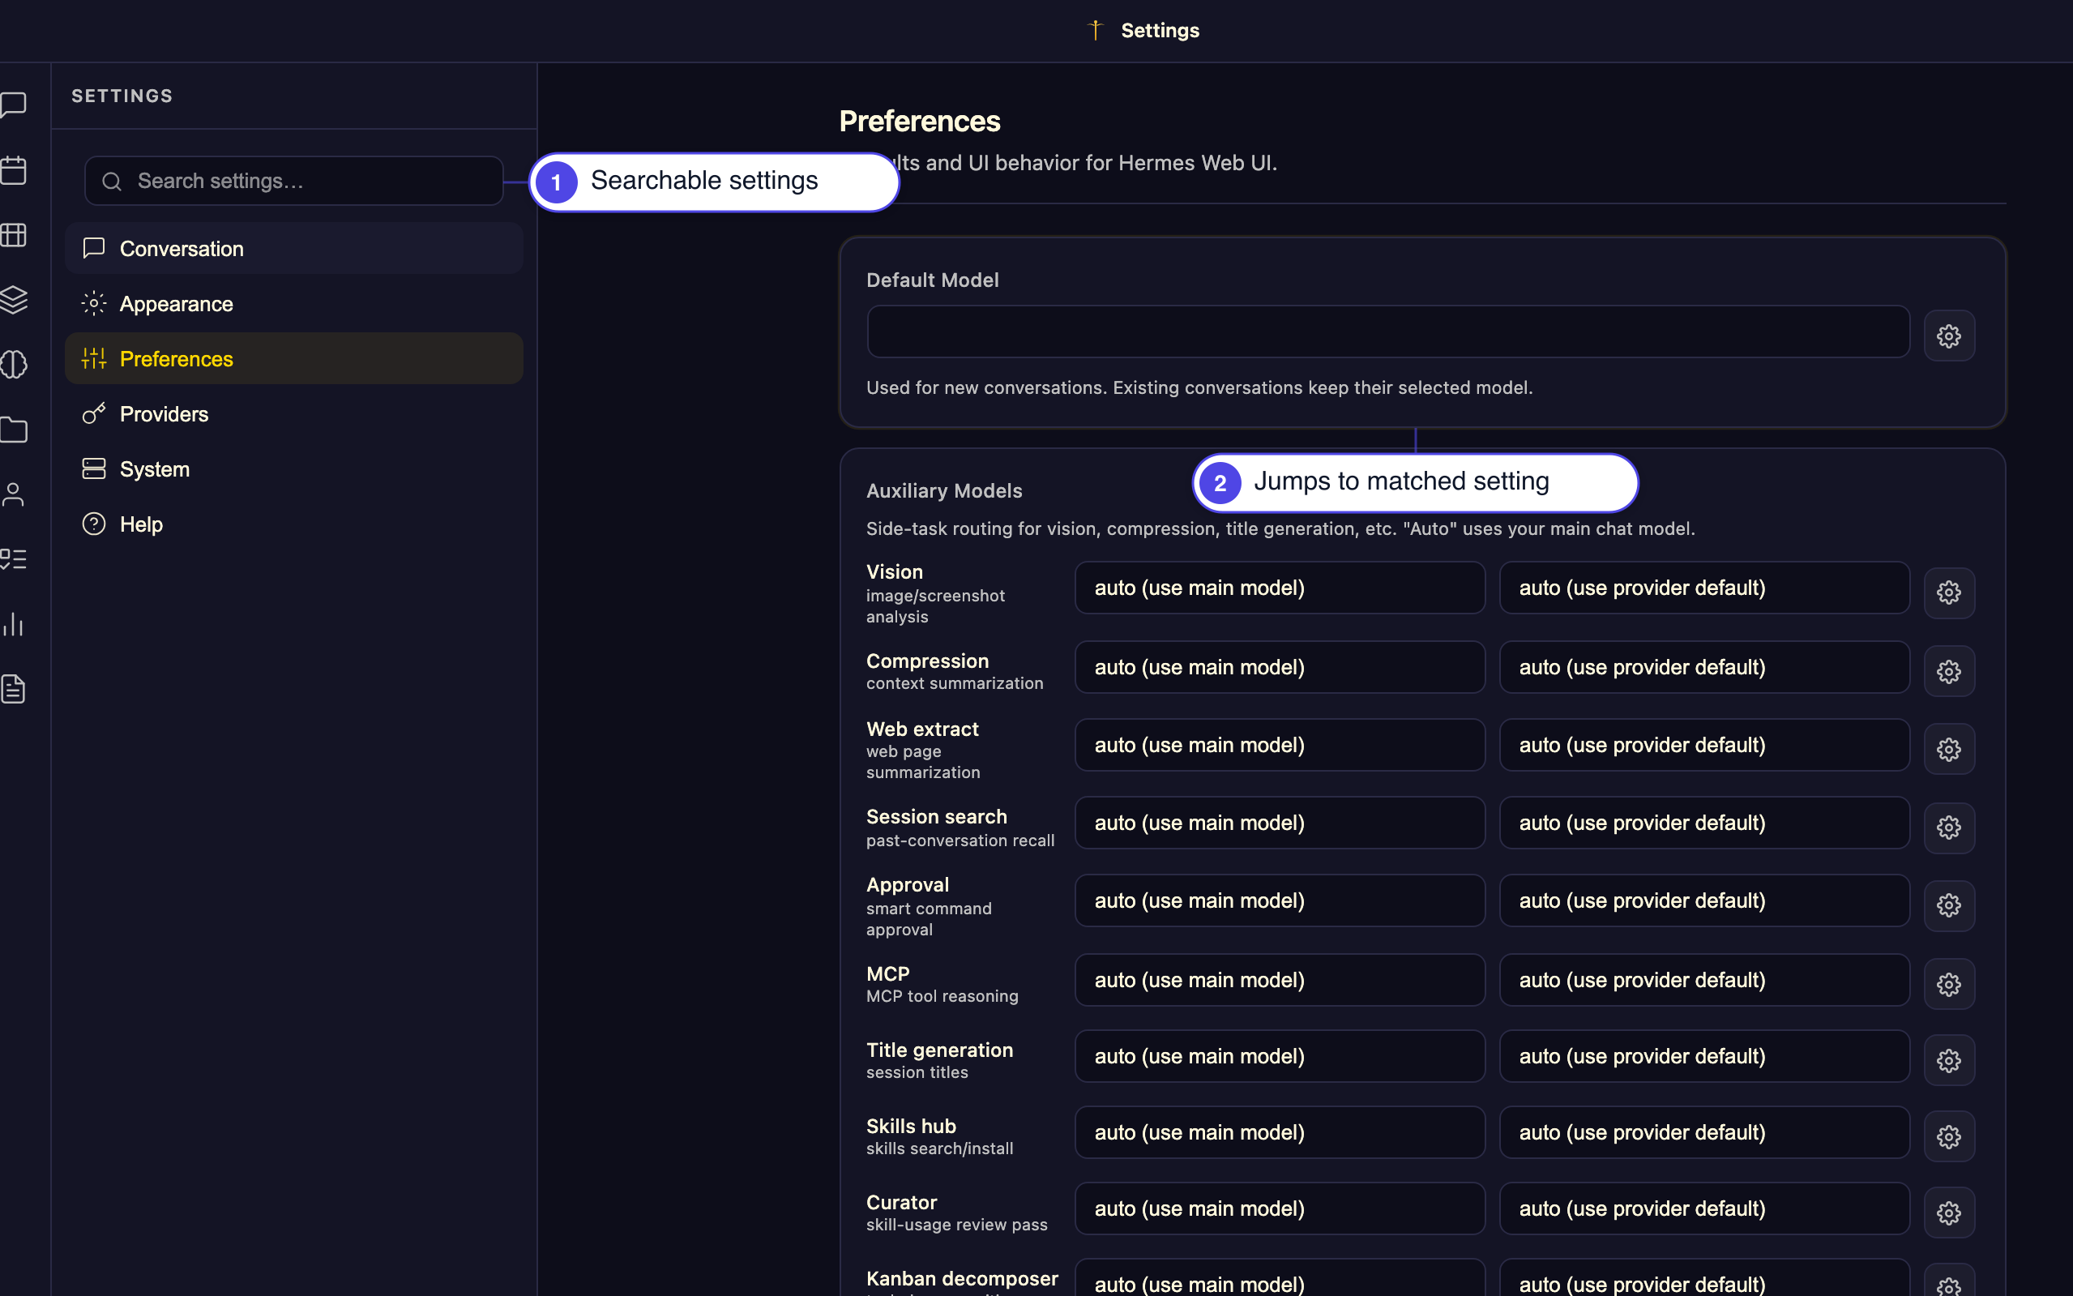This screenshot has height=1296, width=2073.
Task: Open the Curator main model dropdown
Action: point(1280,1208)
